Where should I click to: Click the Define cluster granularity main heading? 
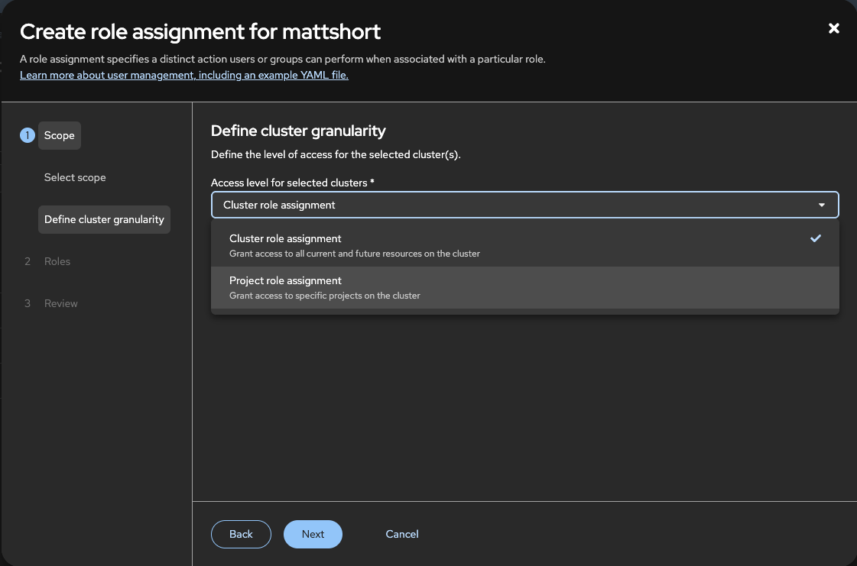(x=298, y=131)
